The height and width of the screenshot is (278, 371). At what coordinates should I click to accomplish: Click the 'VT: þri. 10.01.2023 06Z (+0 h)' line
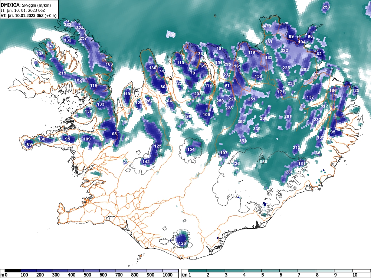coord(29,16)
